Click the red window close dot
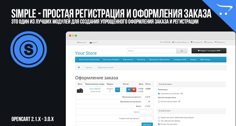 pos(70,35)
